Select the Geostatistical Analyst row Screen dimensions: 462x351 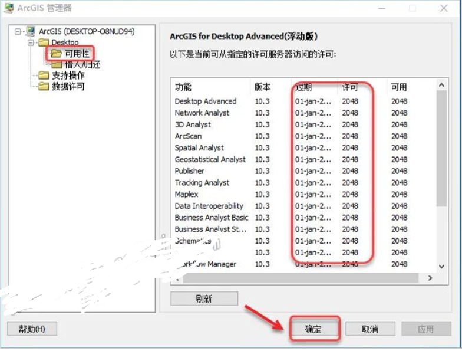tap(303, 159)
